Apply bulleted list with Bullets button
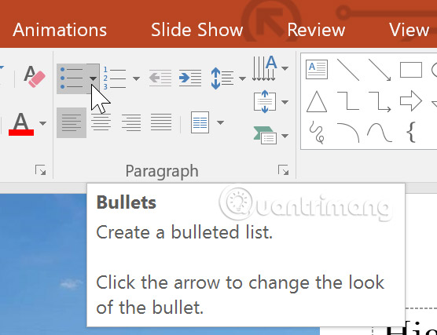 tap(72, 78)
